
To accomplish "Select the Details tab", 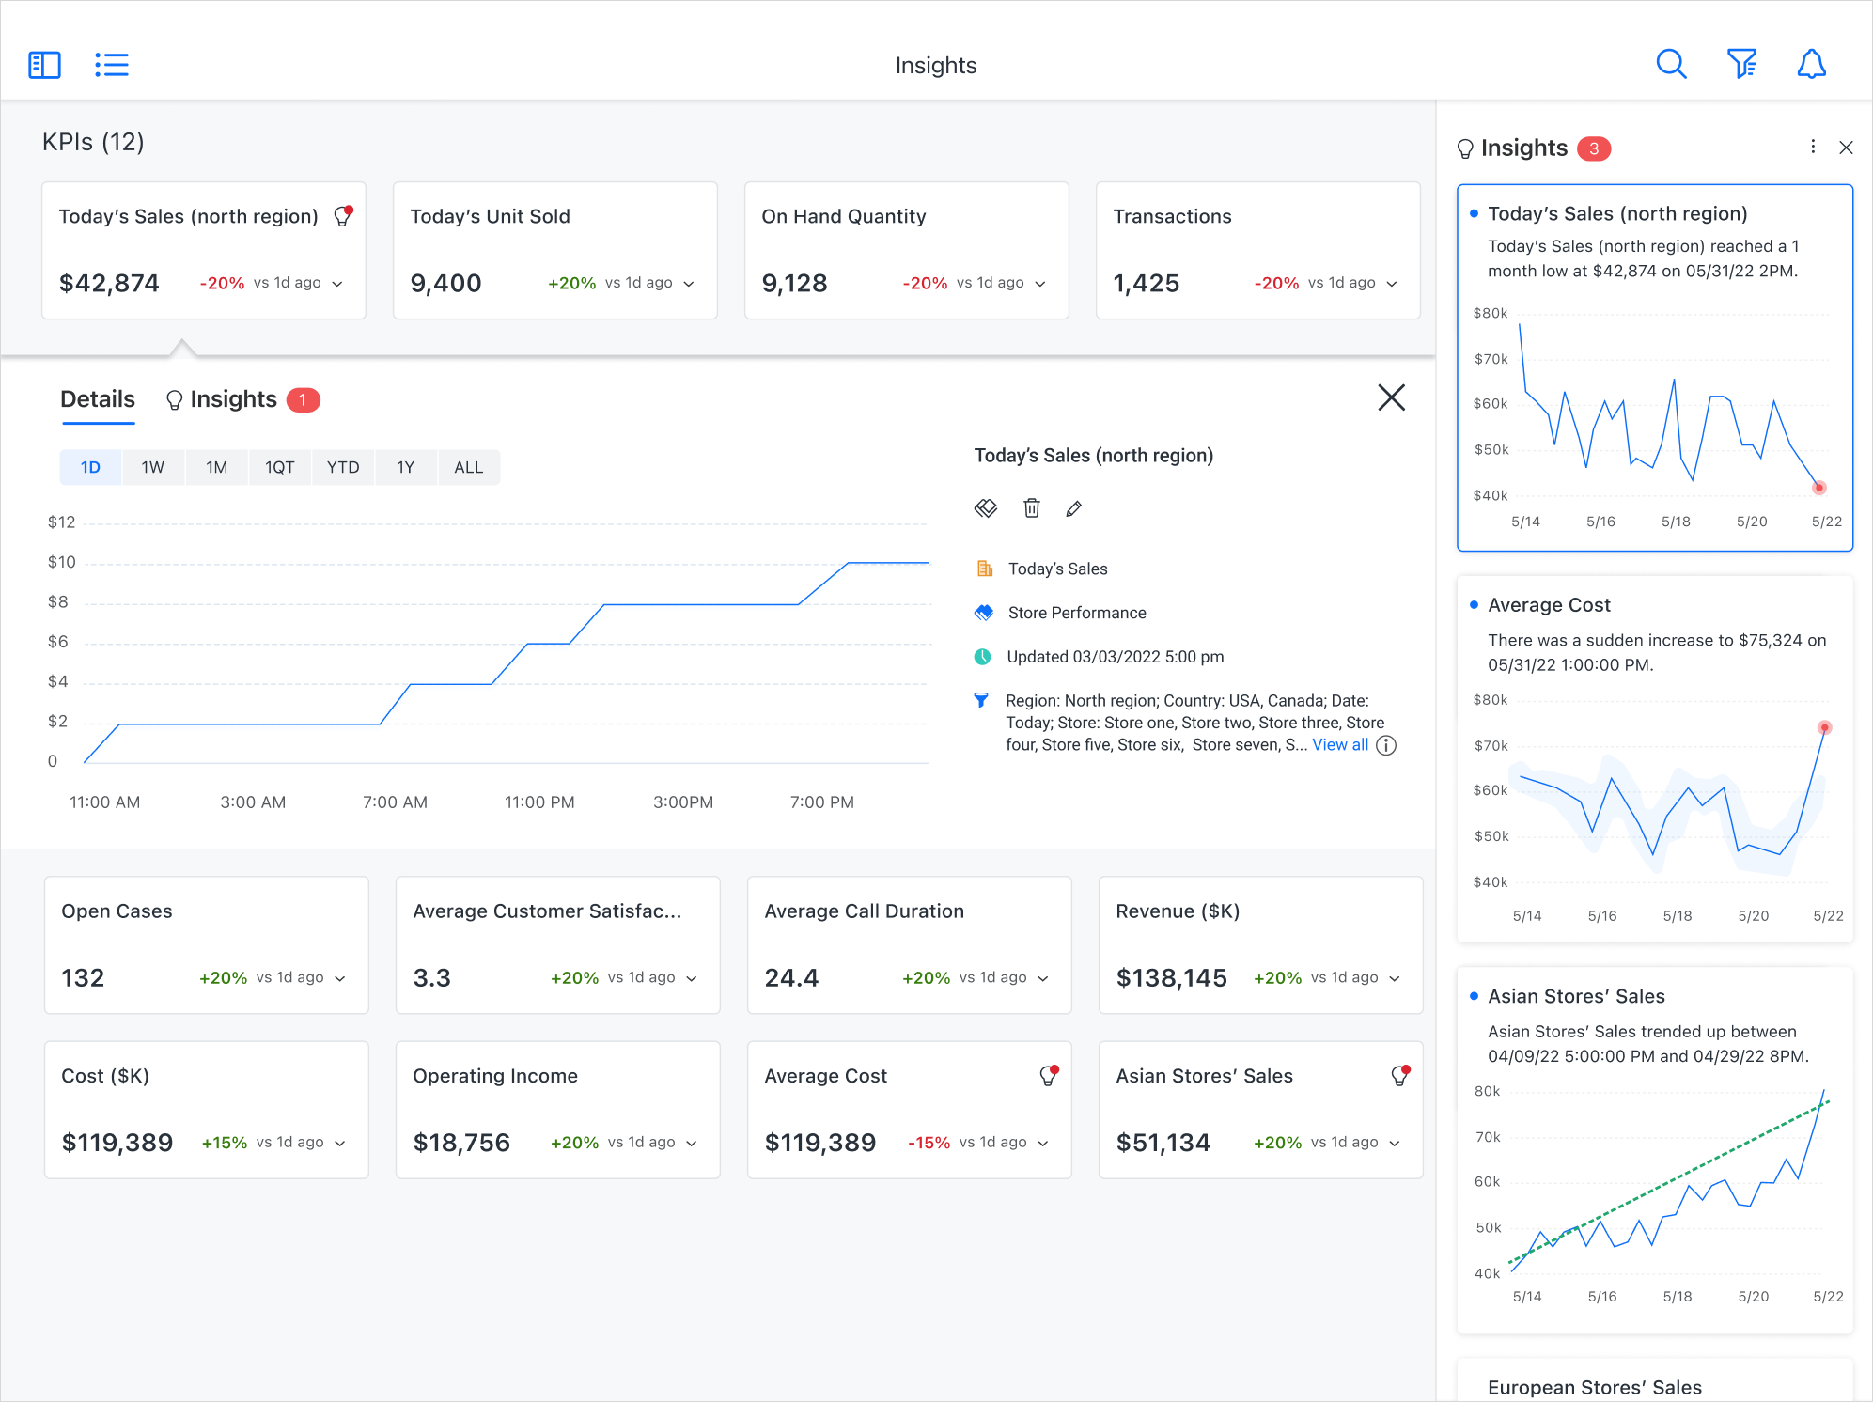I will [x=98, y=399].
